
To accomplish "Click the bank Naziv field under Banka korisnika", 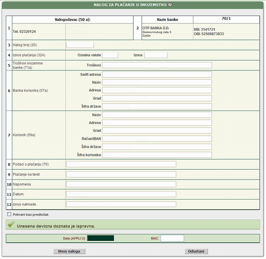I will tap(157, 82).
